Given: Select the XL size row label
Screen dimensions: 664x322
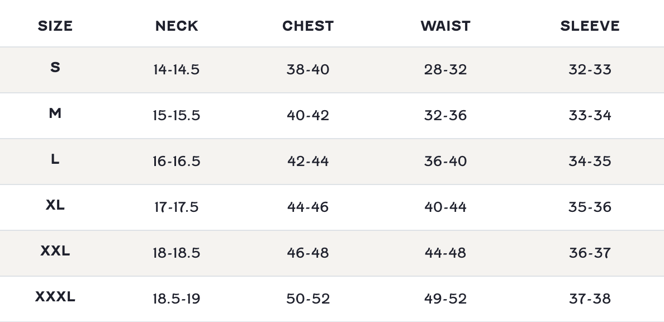Looking at the screenshot, I should point(55,205).
